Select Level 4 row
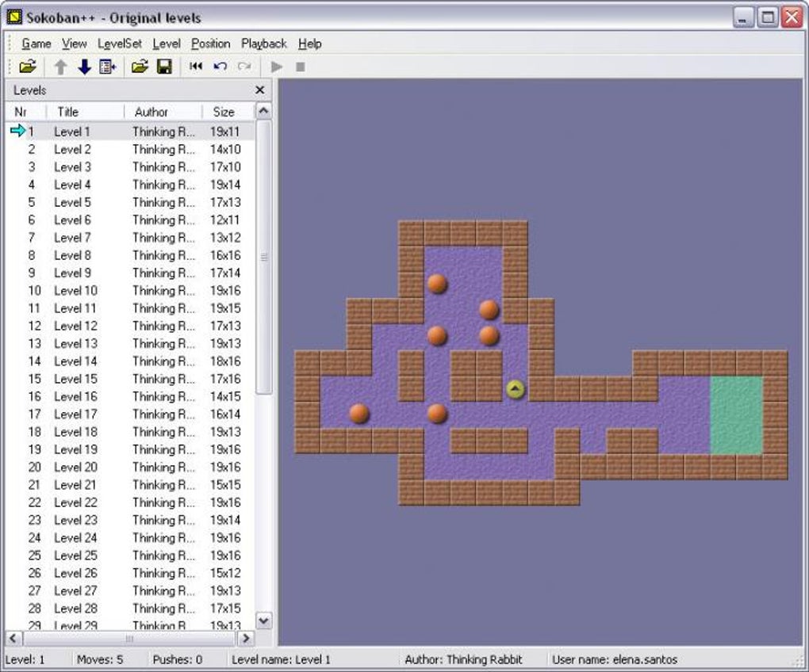809x672 pixels. click(130, 185)
